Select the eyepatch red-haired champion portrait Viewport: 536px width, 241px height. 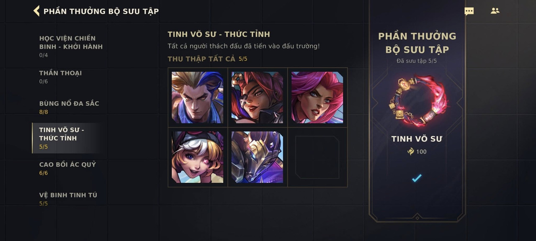(x=258, y=97)
